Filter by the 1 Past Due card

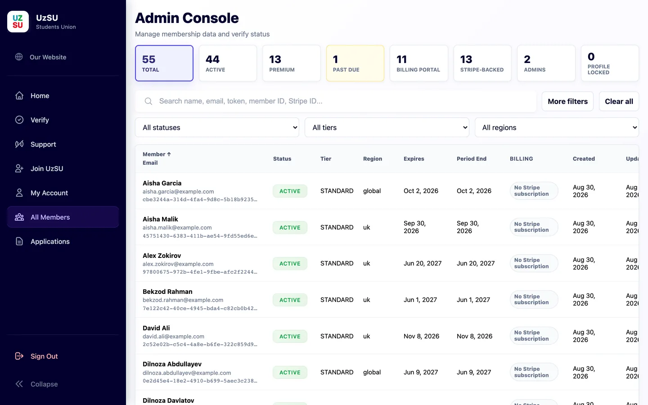point(355,63)
